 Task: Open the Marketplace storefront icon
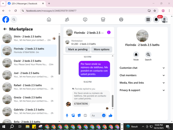(x=103, y=19)
